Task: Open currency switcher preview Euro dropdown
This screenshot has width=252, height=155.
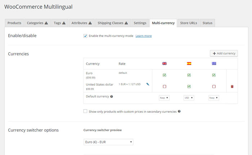Action: [x=108, y=142]
